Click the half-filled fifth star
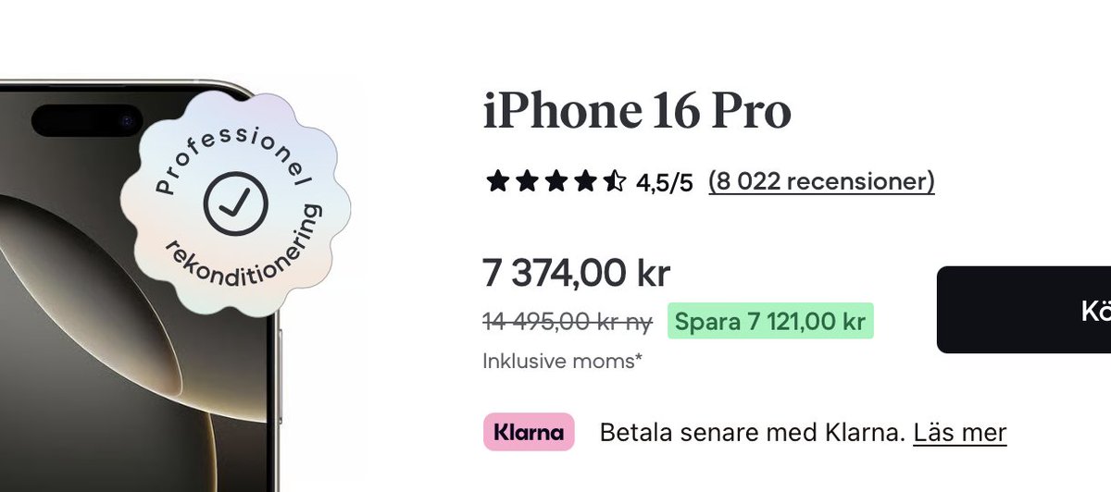This screenshot has width=1111, height=492. pyautogui.click(x=614, y=181)
